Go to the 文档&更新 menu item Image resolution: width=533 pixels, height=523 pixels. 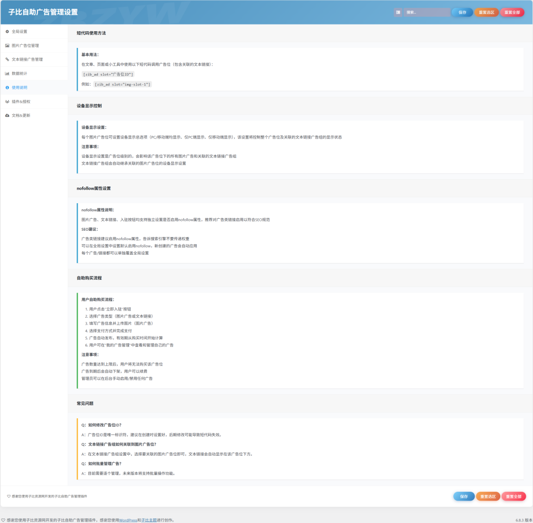click(x=21, y=116)
